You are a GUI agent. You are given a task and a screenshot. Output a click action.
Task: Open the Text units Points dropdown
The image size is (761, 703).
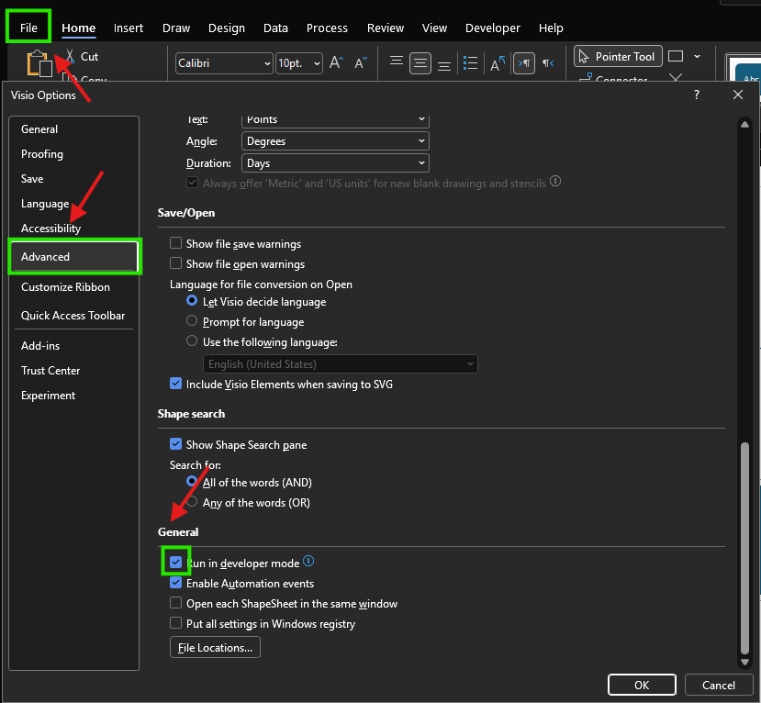[335, 120]
